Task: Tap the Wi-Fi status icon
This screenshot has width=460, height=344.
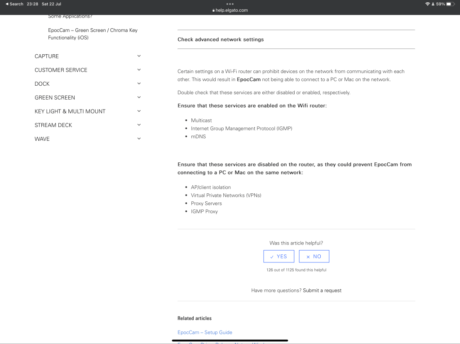Action: (x=428, y=4)
